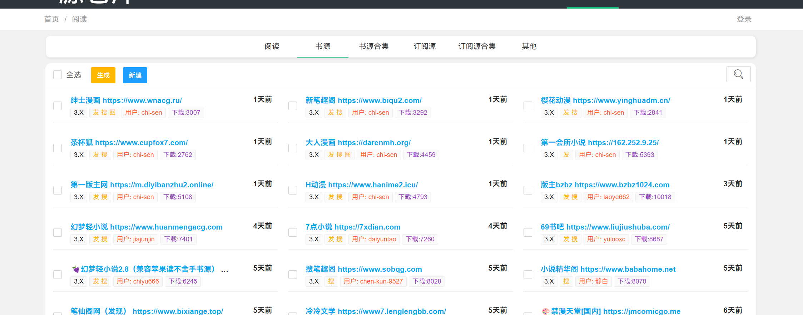Go to the 订阅源 tab
This screenshot has height=315, width=803.
click(425, 46)
